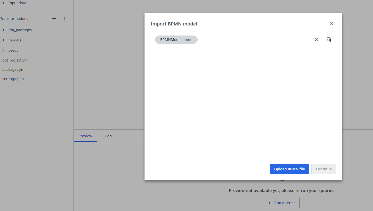Clear BPMNModel.bpmn using the X icon

316,40
